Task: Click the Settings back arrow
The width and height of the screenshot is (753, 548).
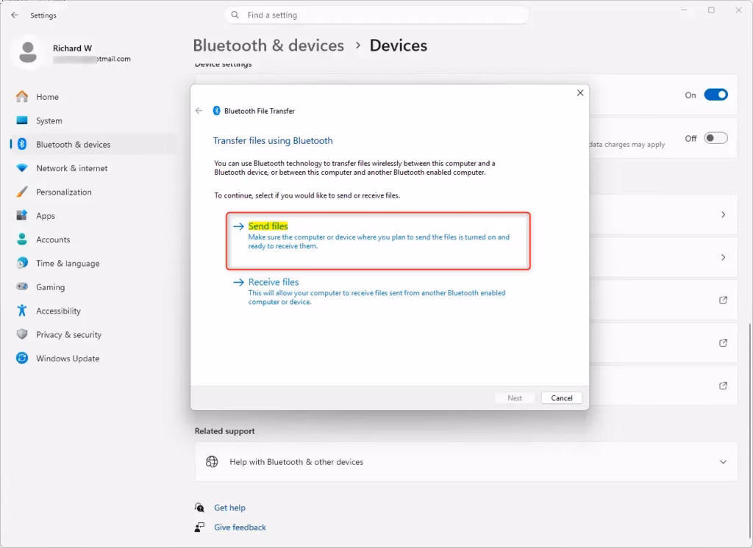Action: point(15,15)
